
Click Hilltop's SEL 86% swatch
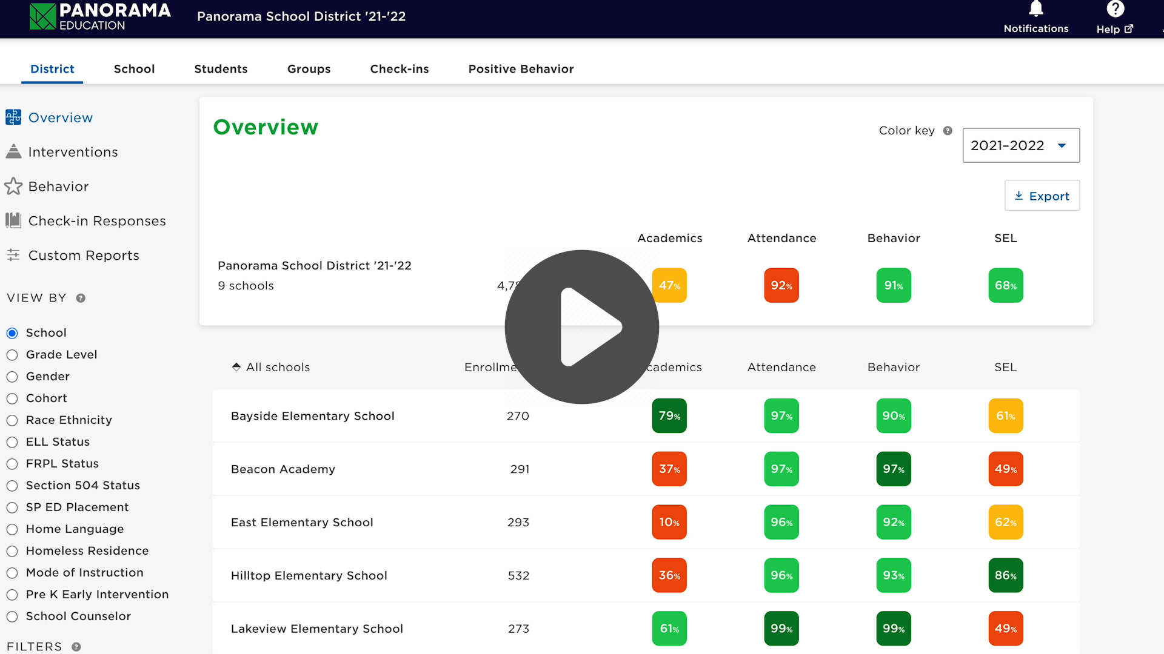(x=1006, y=576)
